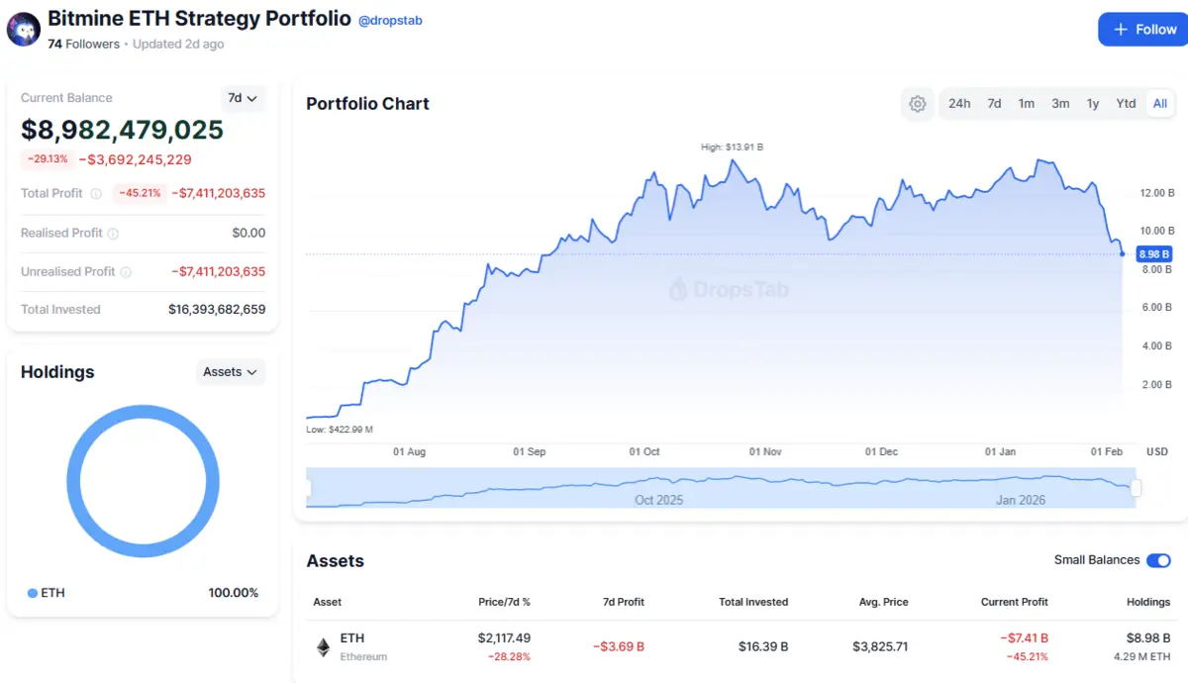Switch chart range to 1m
1188x683 pixels.
(1027, 104)
